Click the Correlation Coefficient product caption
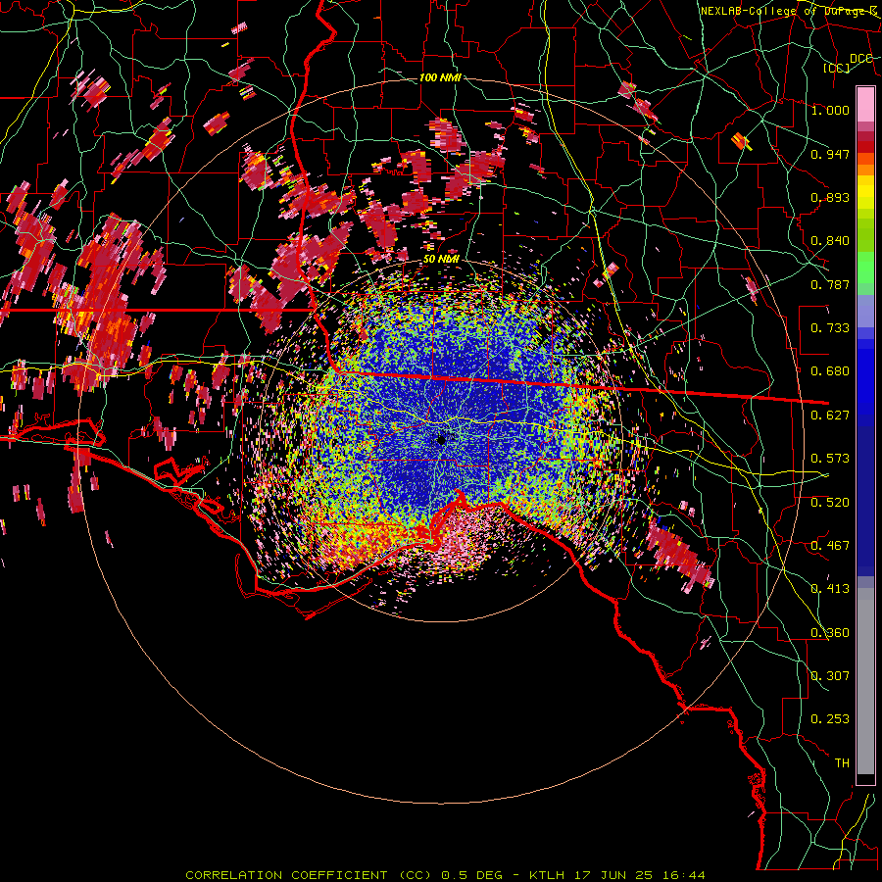The height and width of the screenshot is (882, 882). 445,875
